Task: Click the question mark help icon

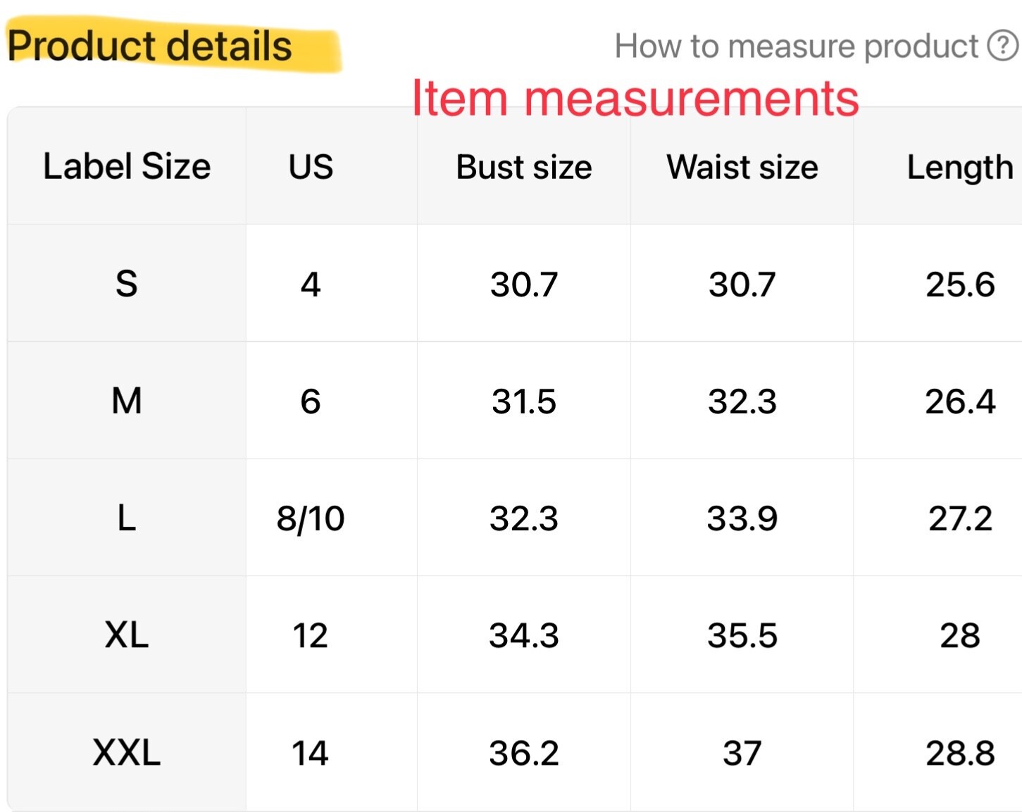Action: point(1002,46)
